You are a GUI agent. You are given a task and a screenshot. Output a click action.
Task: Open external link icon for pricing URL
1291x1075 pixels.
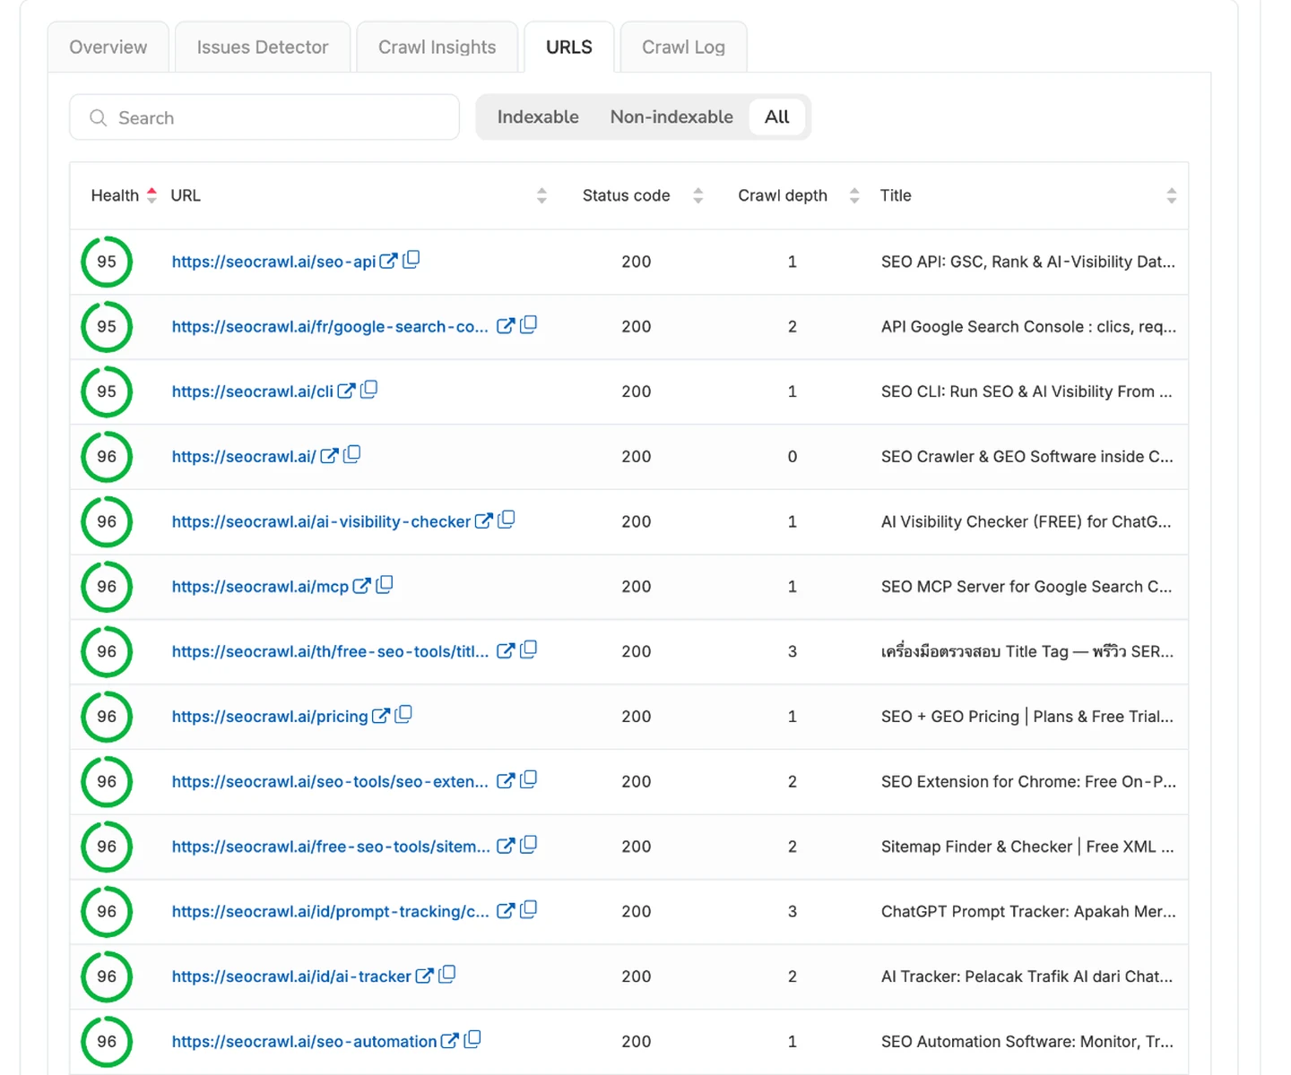(381, 716)
